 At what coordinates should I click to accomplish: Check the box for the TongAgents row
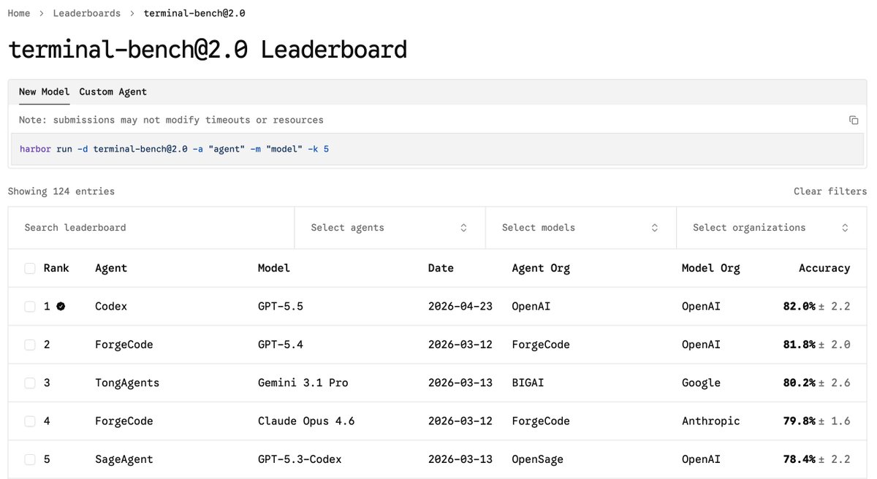[30, 383]
